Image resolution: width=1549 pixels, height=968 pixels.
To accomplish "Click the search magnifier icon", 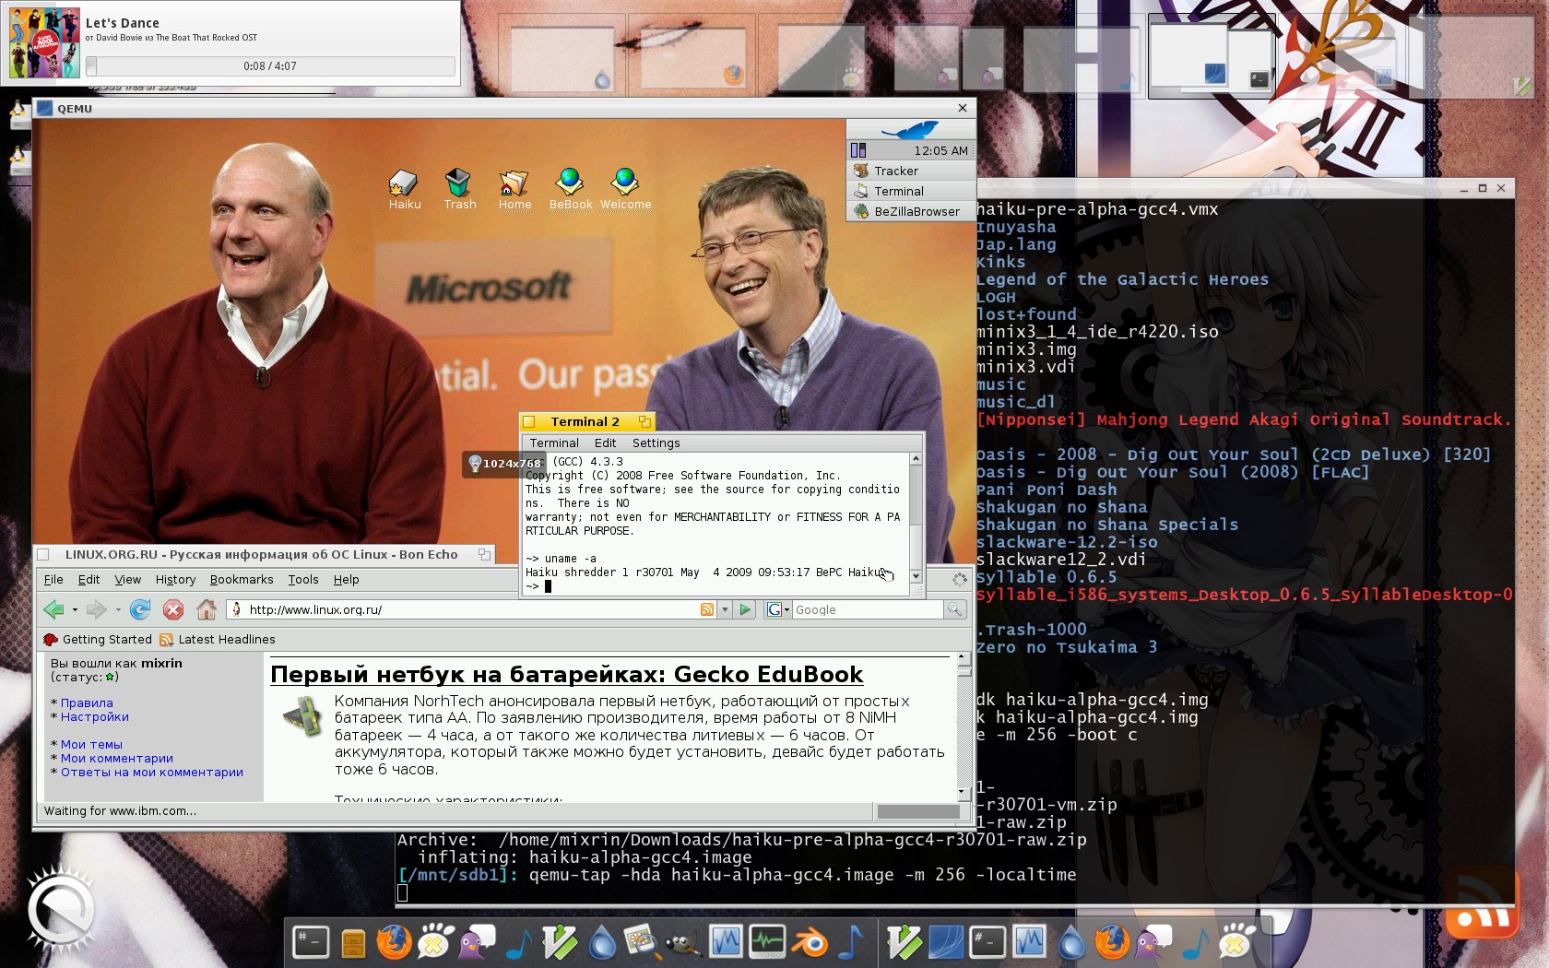I will tap(954, 609).
